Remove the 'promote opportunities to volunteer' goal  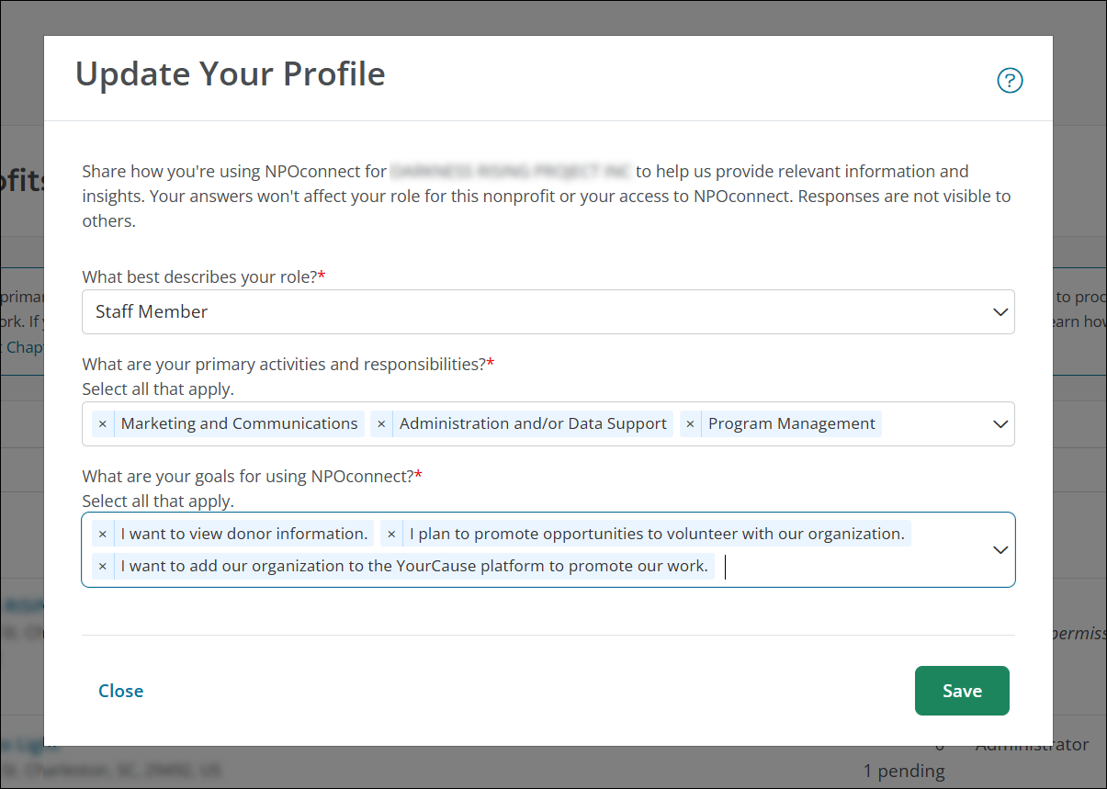tap(391, 535)
